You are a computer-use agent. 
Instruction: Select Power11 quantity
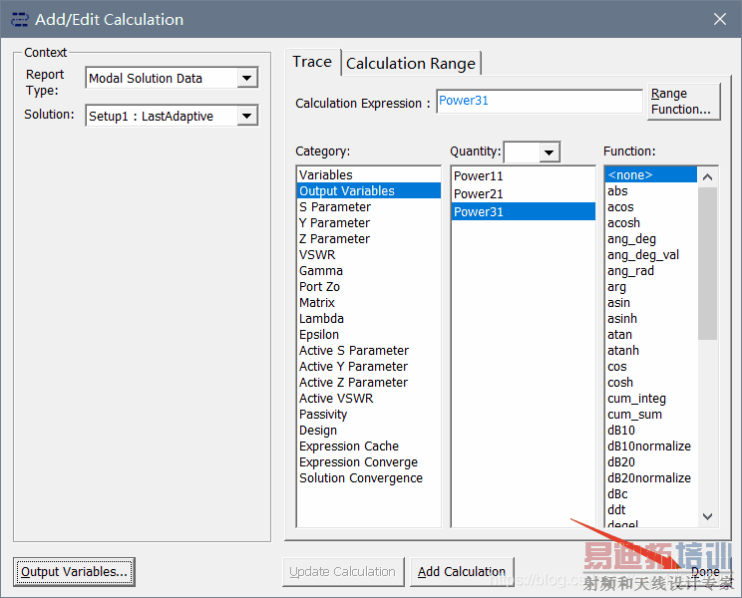tap(524, 175)
